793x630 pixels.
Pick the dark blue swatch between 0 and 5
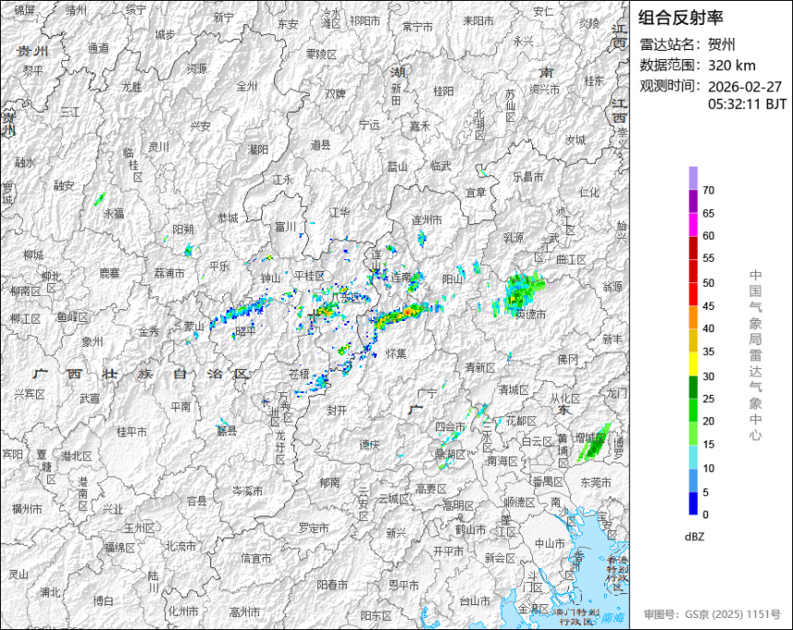(x=692, y=504)
